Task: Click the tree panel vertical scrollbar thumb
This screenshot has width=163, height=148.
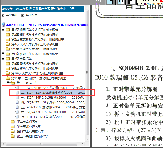Action: (87, 72)
